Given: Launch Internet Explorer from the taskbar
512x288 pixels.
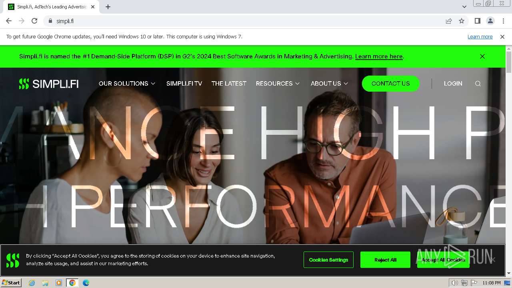Looking at the screenshot, I should pos(32,283).
